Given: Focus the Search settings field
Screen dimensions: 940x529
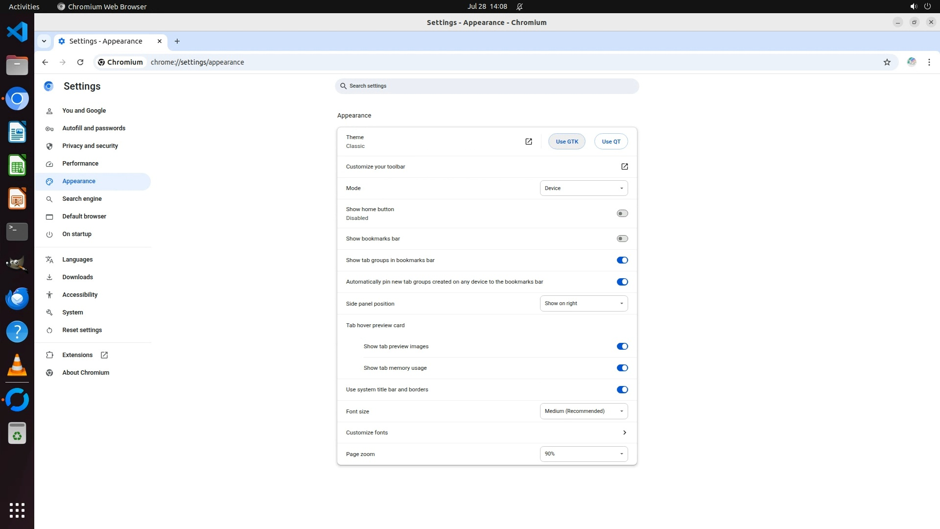Looking at the screenshot, I should [487, 86].
